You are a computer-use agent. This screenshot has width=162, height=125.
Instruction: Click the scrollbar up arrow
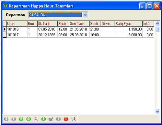[157, 23]
